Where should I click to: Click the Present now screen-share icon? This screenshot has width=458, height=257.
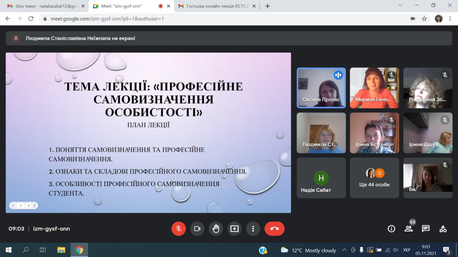[234, 228]
